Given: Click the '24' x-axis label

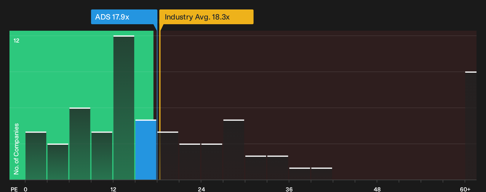Looking at the screenshot, I should point(201,189).
